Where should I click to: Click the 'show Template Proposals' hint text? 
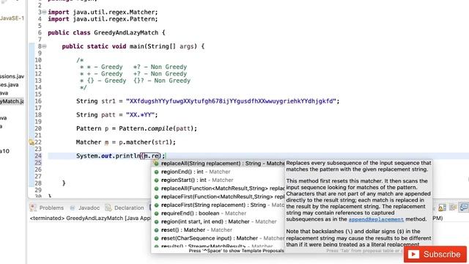click(x=236, y=251)
